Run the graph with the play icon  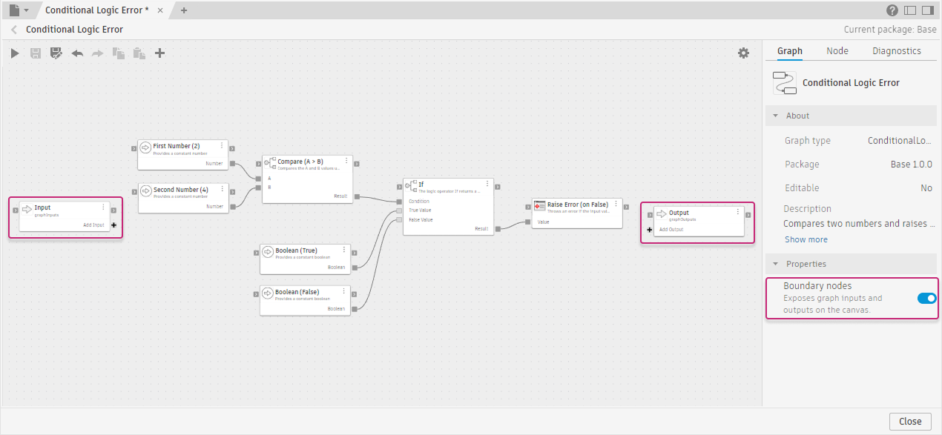pos(15,53)
